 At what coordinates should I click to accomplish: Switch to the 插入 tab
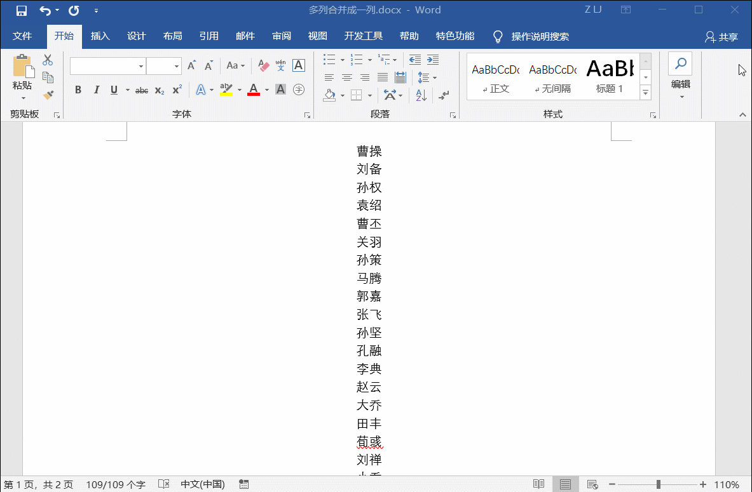(x=100, y=36)
